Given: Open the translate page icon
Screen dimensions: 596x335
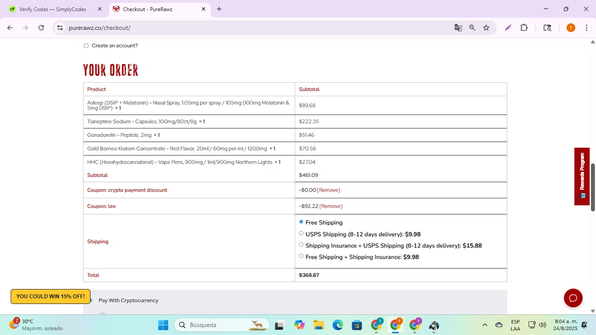Looking at the screenshot, I should [458, 28].
